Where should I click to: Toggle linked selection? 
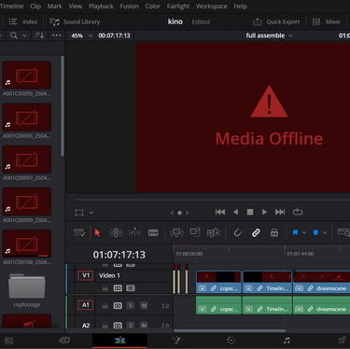[256, 232]
